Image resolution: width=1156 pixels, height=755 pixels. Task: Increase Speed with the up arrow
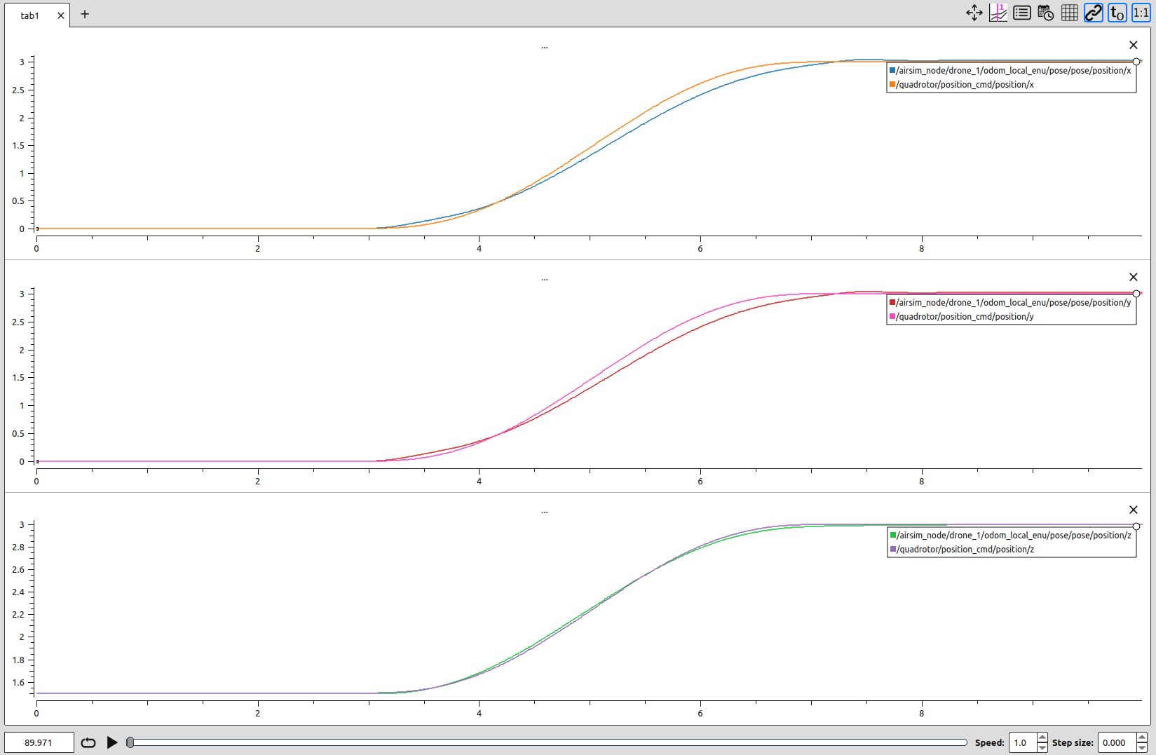[x=1042, y=737]
